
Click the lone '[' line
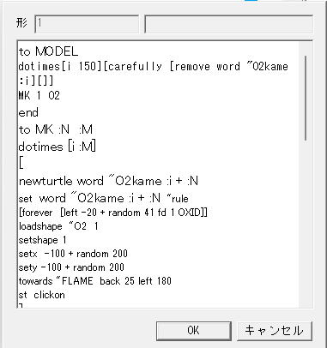point(21,164)
